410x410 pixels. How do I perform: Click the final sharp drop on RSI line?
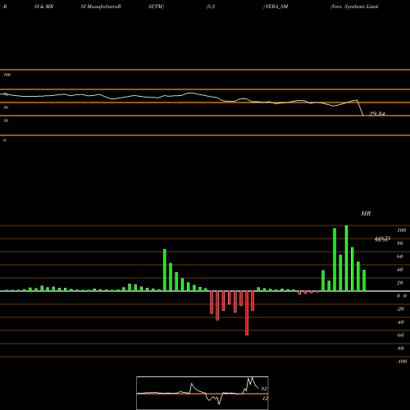point(360,108)
